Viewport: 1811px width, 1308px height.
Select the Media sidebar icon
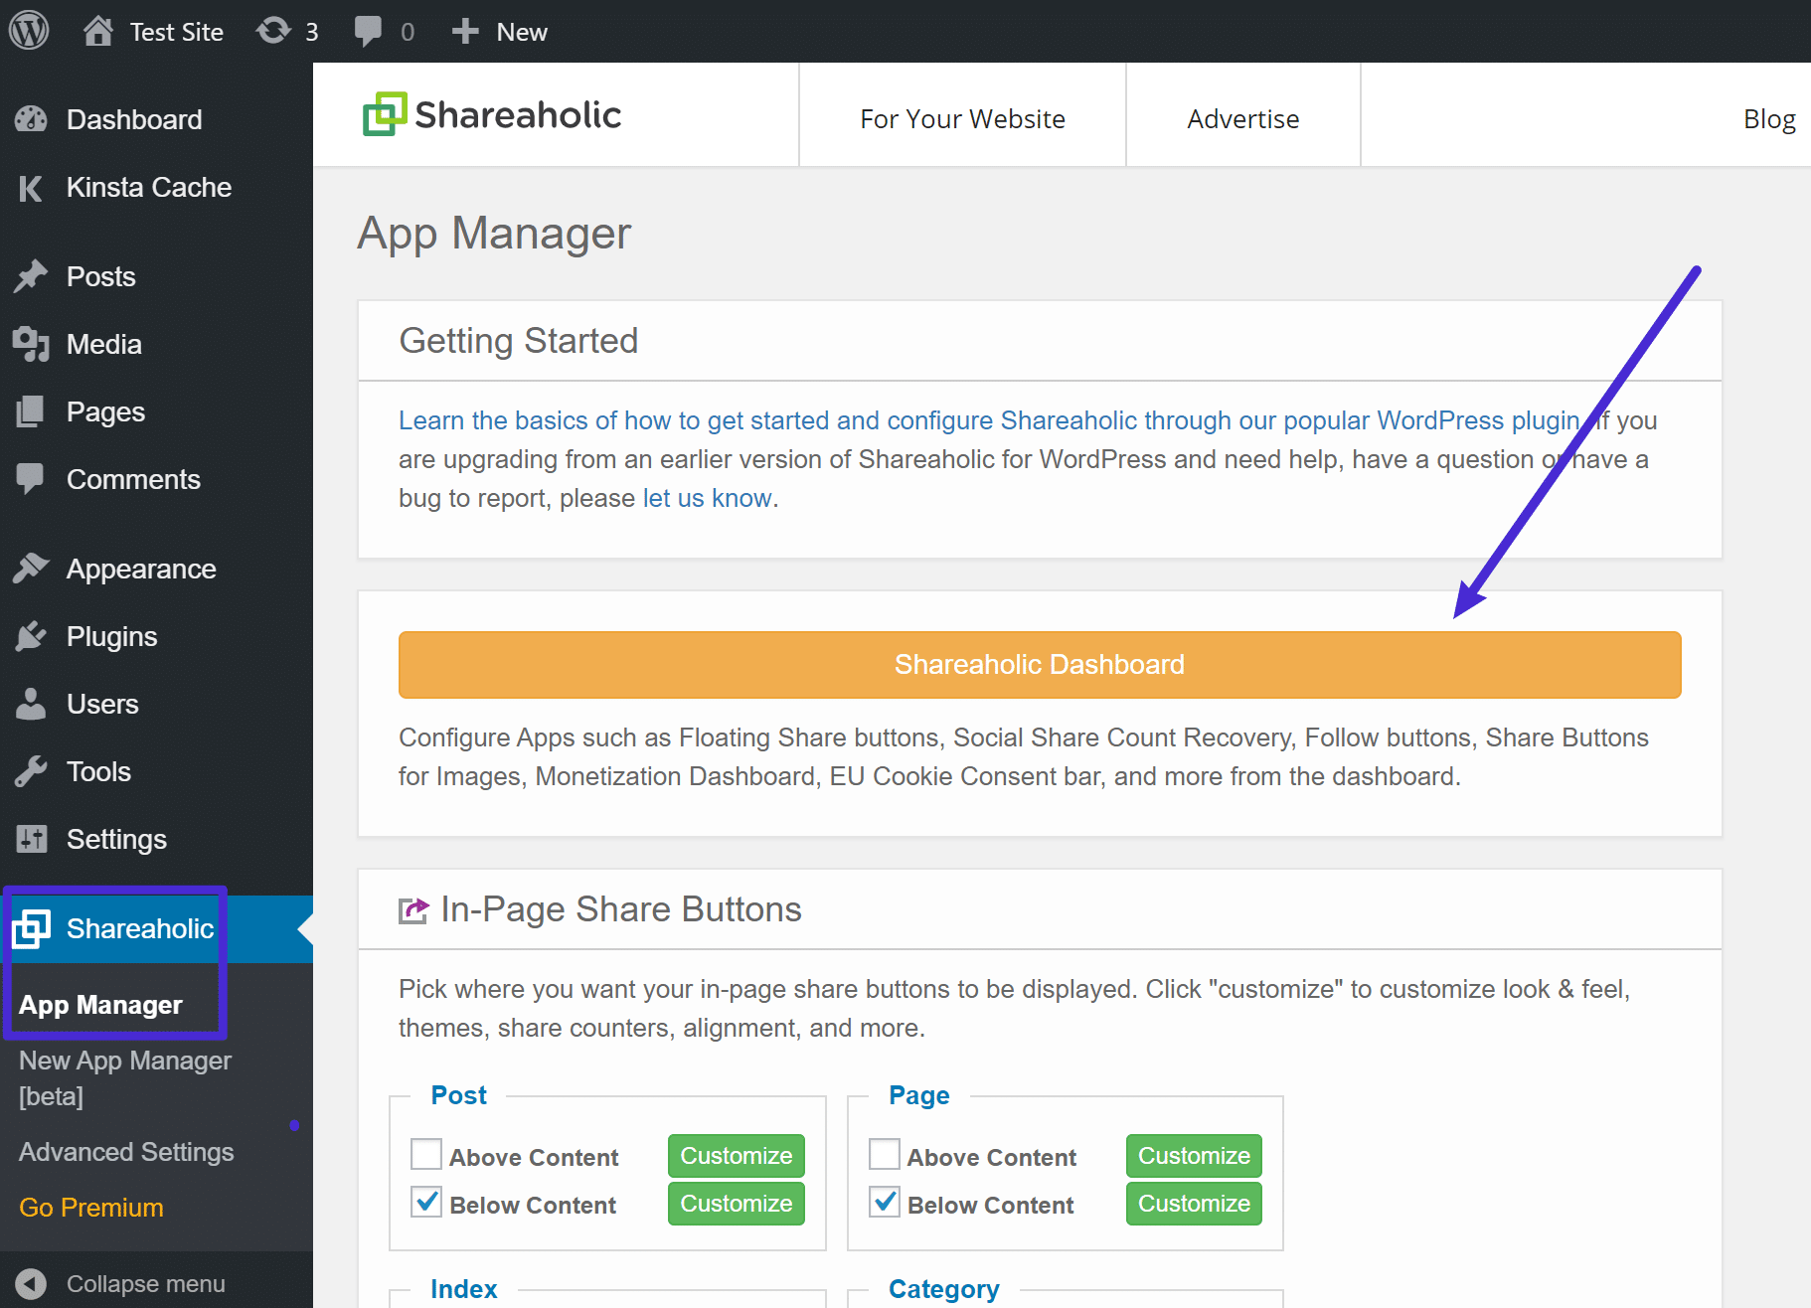pos(31,344)
